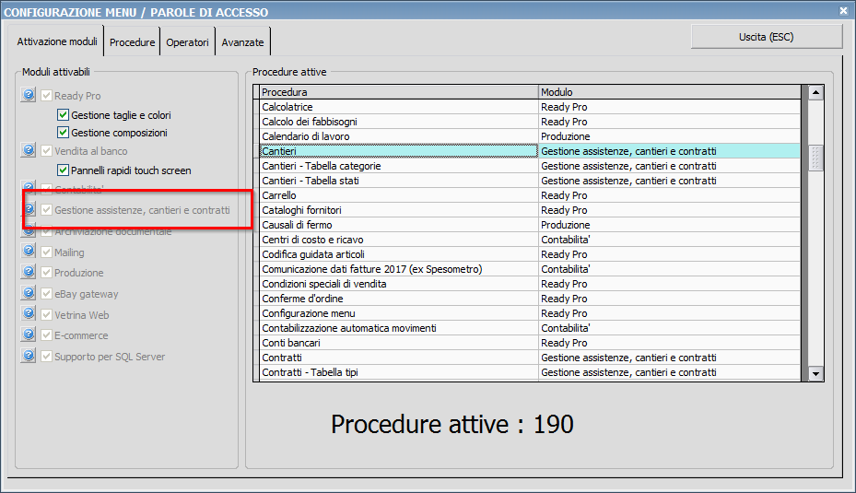The image size is (856, 493).
Task: Select Cantieri - Tabella stati row
Action: click(x=530, y=181)
